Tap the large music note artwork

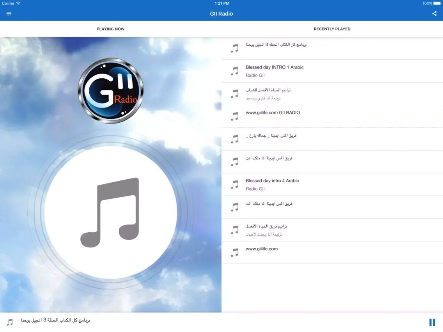point(111,212)
